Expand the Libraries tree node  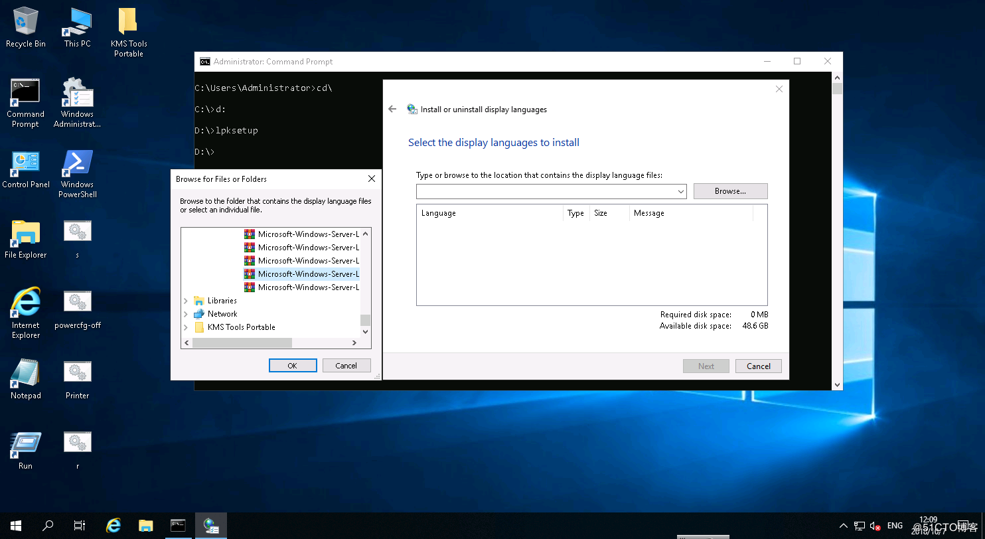pos(186,301)
